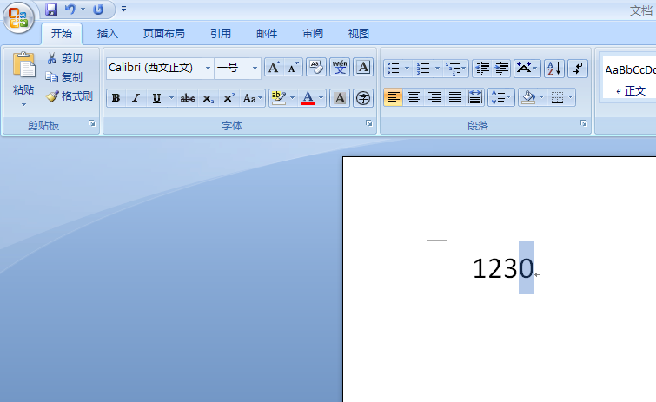Image resolution: width=656 pixels, height=402 pixels.
Task: Open the Asian layout tool
Action: pyautogui.click(x=527, y=68)
